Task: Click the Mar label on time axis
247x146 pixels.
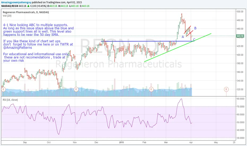Action: [x=166, y=142]
